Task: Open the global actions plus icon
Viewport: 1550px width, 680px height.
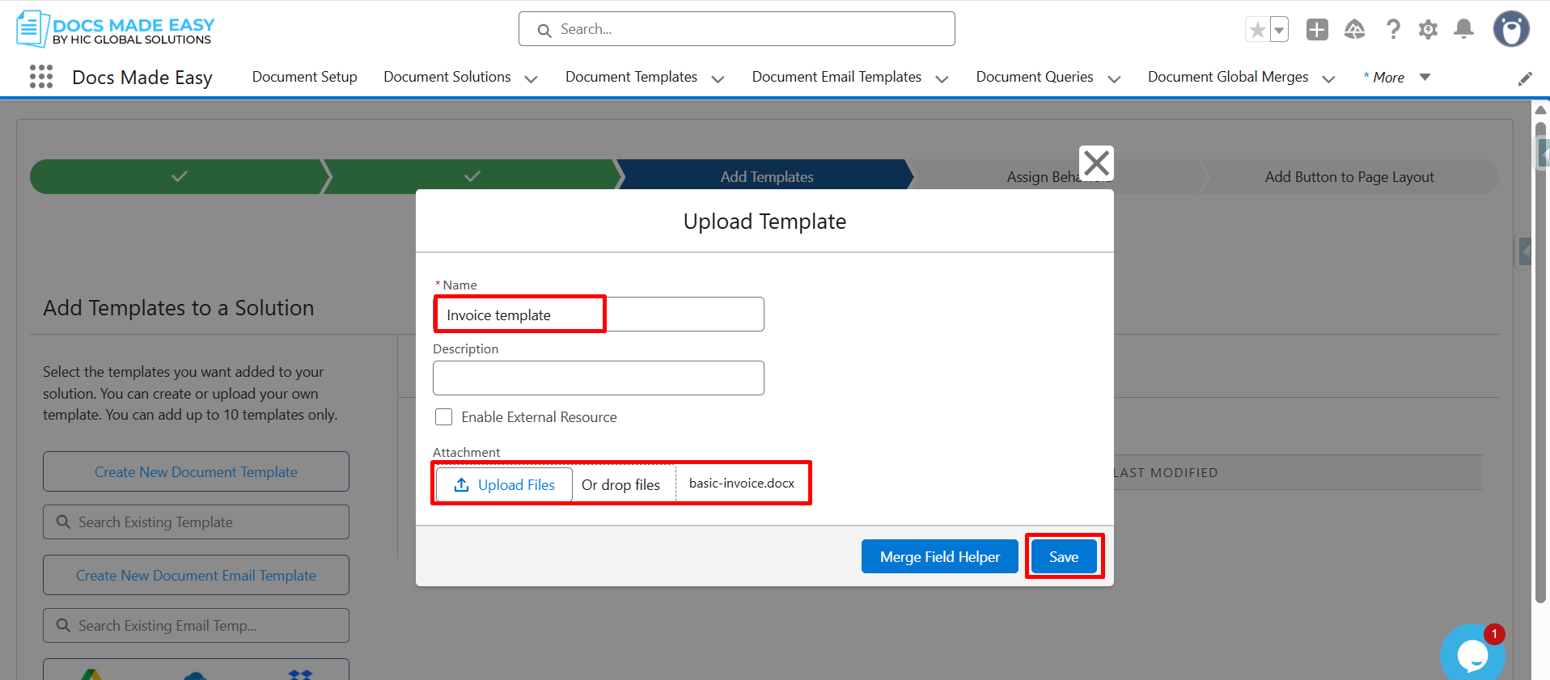Action: coord(1317,30)
